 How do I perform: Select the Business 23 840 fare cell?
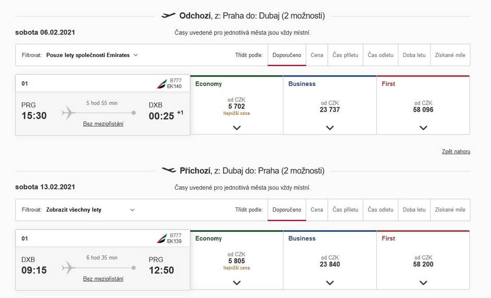pos(330,260)
